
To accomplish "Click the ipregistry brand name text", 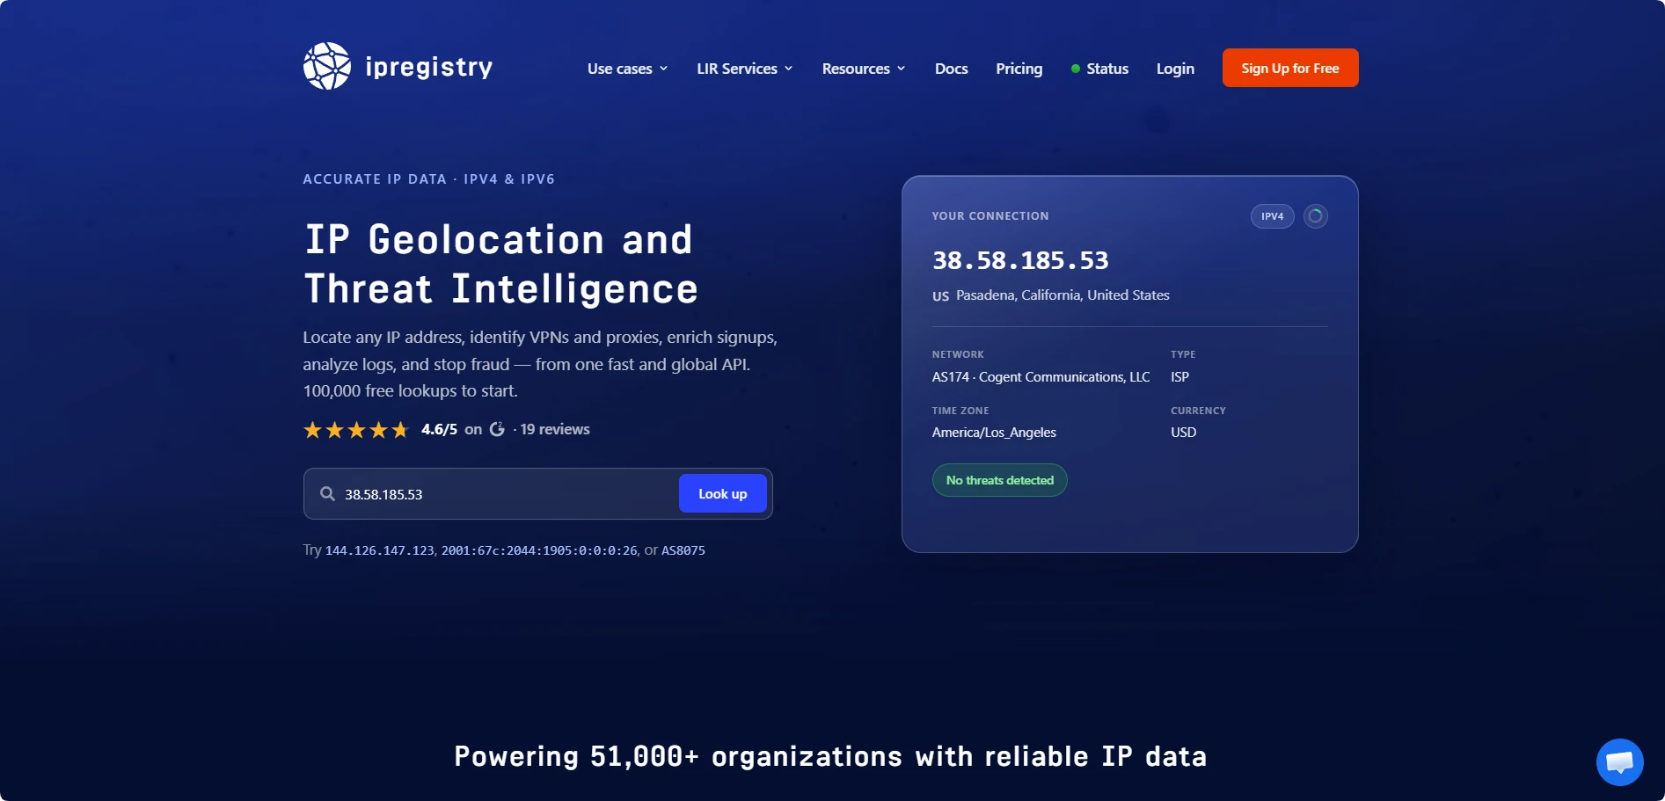I will click(428, 67).
